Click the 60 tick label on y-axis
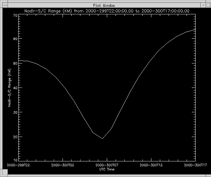 click(15, 39)
